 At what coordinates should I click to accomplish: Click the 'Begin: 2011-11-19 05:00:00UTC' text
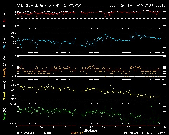138,5
